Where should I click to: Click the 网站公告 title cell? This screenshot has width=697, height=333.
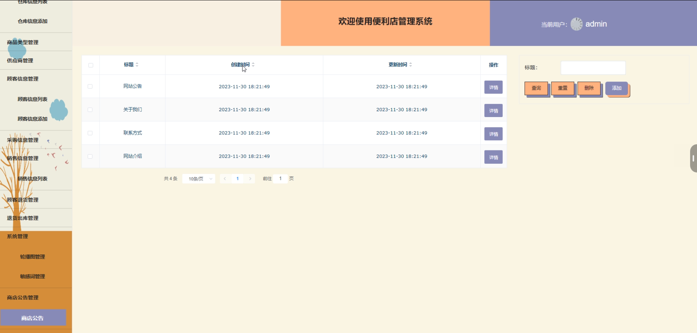[133, 86]
